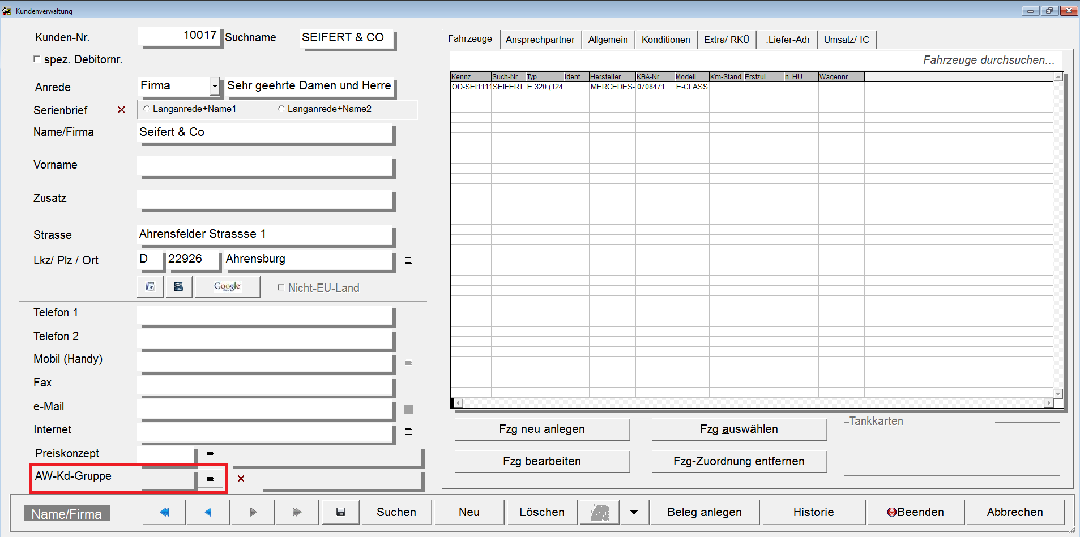Open the Word document icon button
The height and width of the screenshot is (537, 1080).
[150, 287]
